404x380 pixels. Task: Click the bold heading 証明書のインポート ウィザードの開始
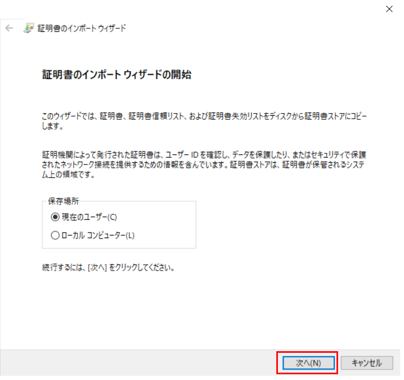click(x=116, y=75)
